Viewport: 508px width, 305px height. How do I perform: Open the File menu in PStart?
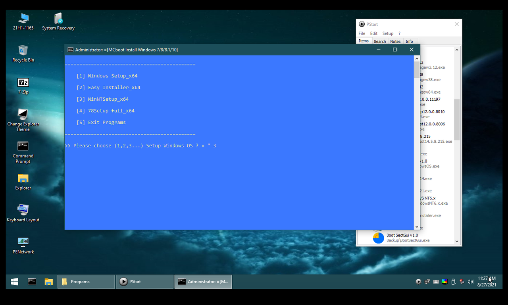pyautogui.click(x=362, y=33)
